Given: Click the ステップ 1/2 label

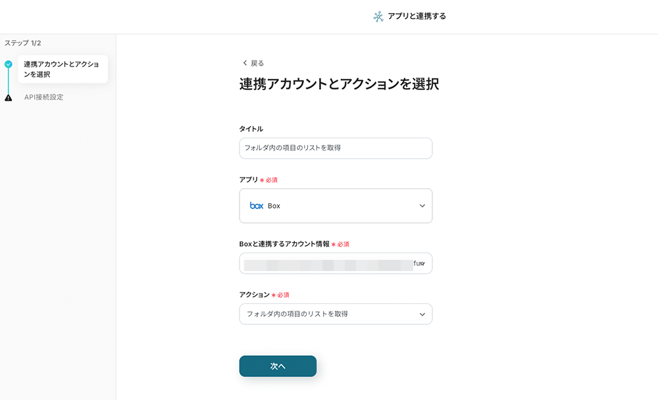Looking at the screenshot, I should pos(23,43).
